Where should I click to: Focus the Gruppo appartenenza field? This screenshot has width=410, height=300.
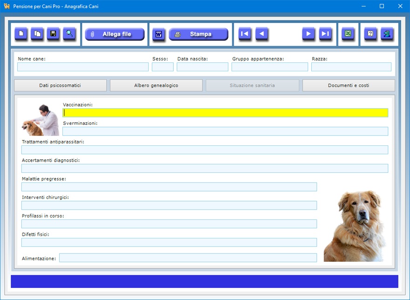[x=270, y=67]
